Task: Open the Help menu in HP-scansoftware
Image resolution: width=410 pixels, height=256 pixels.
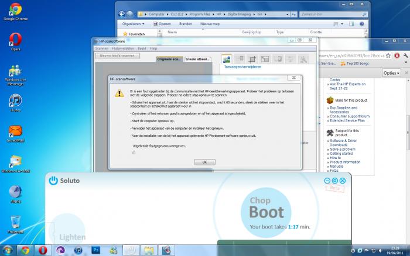Action: tap(153, 49)
